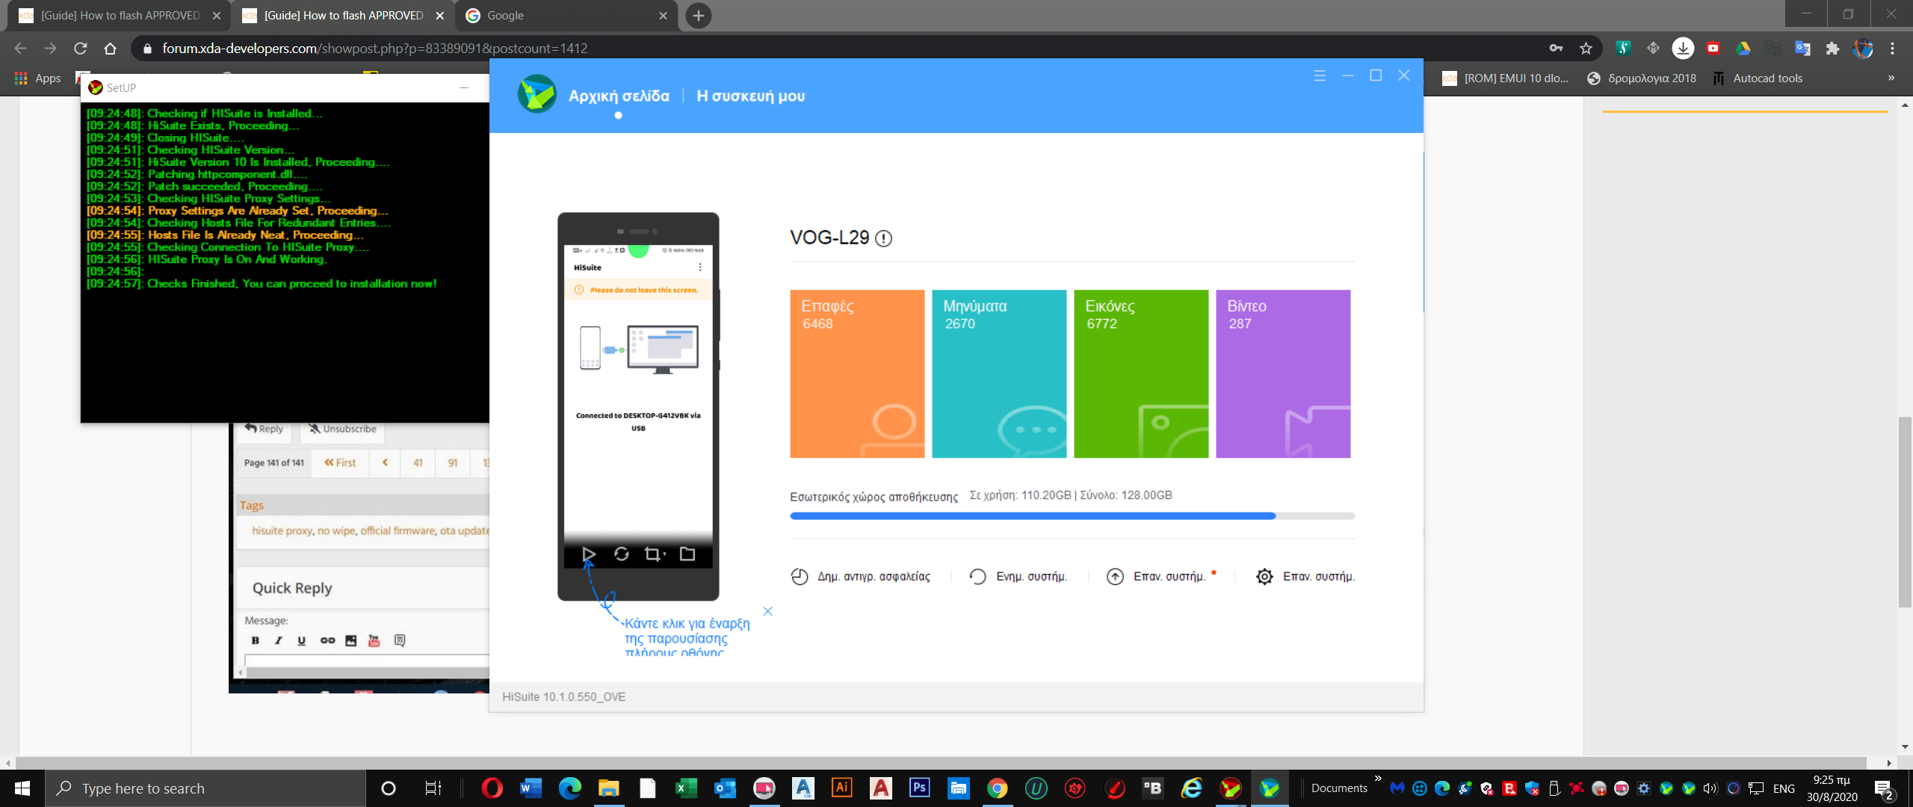This screenshot has width=1913, height=807.
Task: Insert a YouTube video in Quick Reply
Action: coord(374,640)
